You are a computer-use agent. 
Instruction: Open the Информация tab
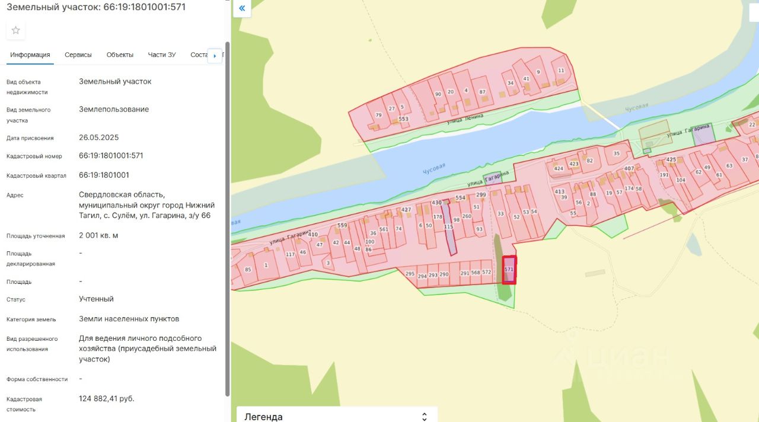[30, 55]
